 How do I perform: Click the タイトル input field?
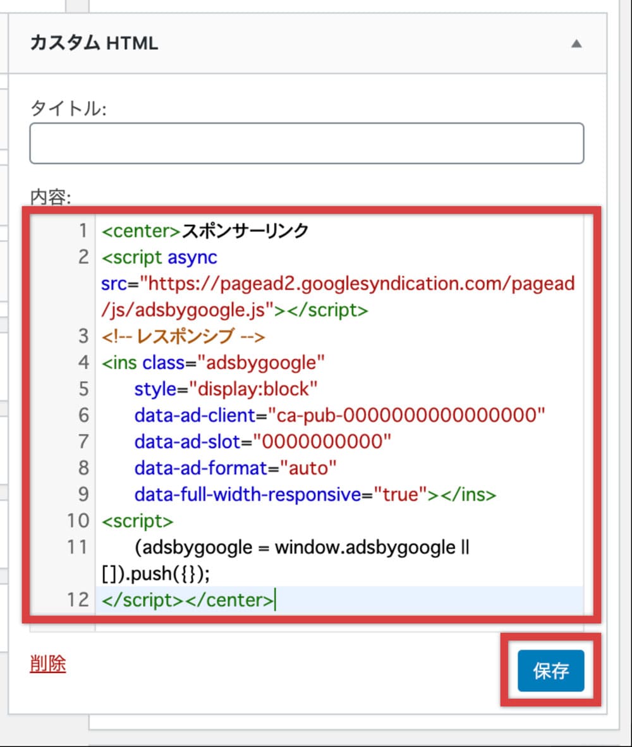[x=307, y=143]
